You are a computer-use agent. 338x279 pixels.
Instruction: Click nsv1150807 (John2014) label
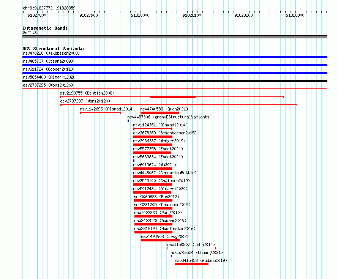(191, 244)
